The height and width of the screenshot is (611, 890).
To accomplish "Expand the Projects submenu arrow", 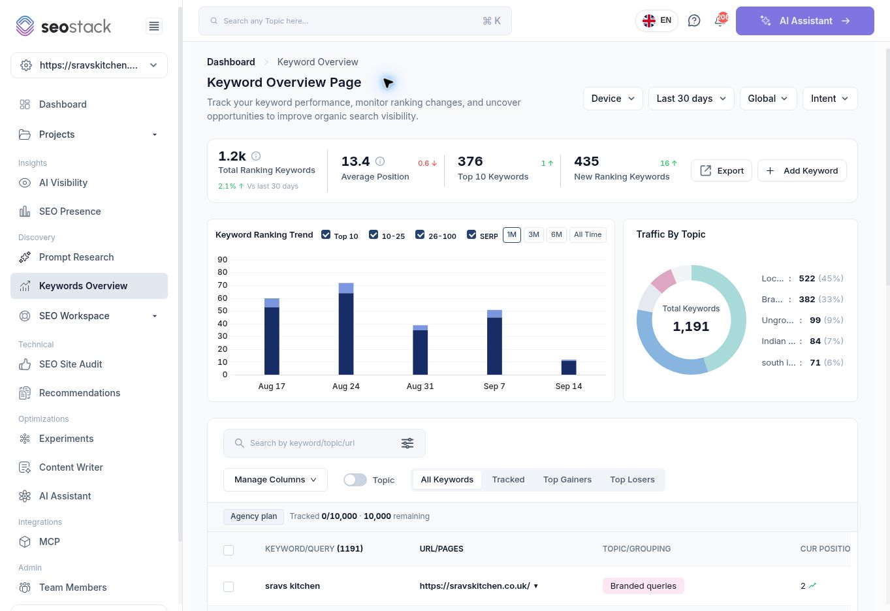I will (x=155, y=134).
